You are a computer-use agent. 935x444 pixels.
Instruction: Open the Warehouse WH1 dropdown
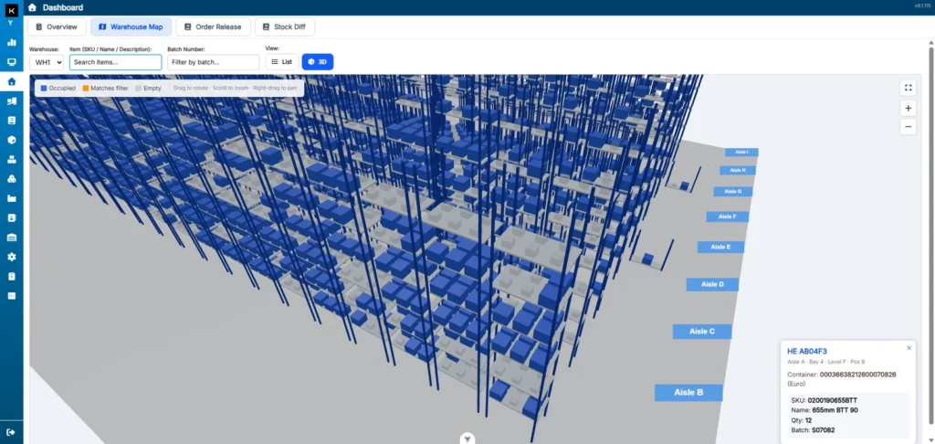[47, 62]
